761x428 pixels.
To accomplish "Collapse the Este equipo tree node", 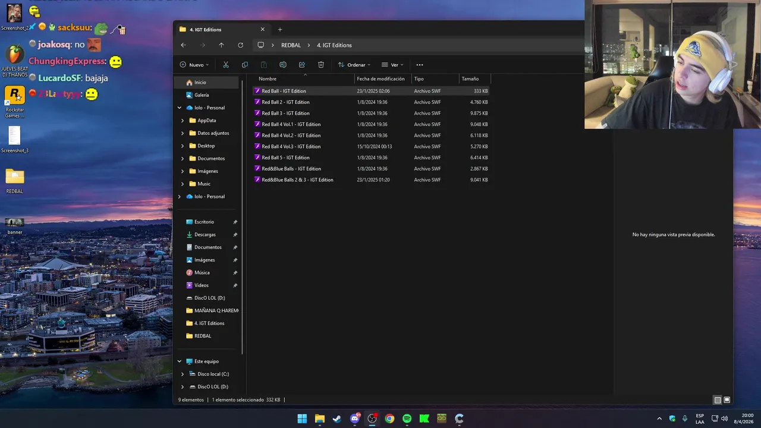I will click(x=180, y=361).
